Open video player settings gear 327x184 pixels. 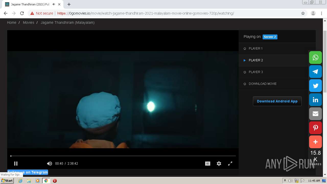[219, 164]
